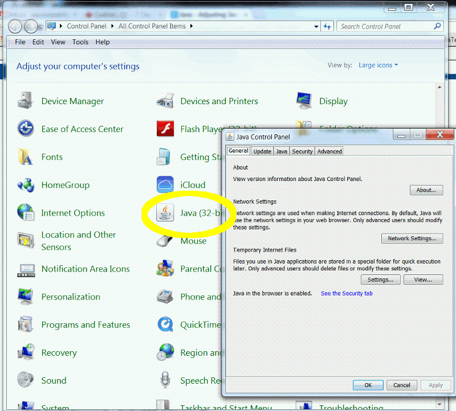Click the scrollbar down arrow

tap(439, 404)
